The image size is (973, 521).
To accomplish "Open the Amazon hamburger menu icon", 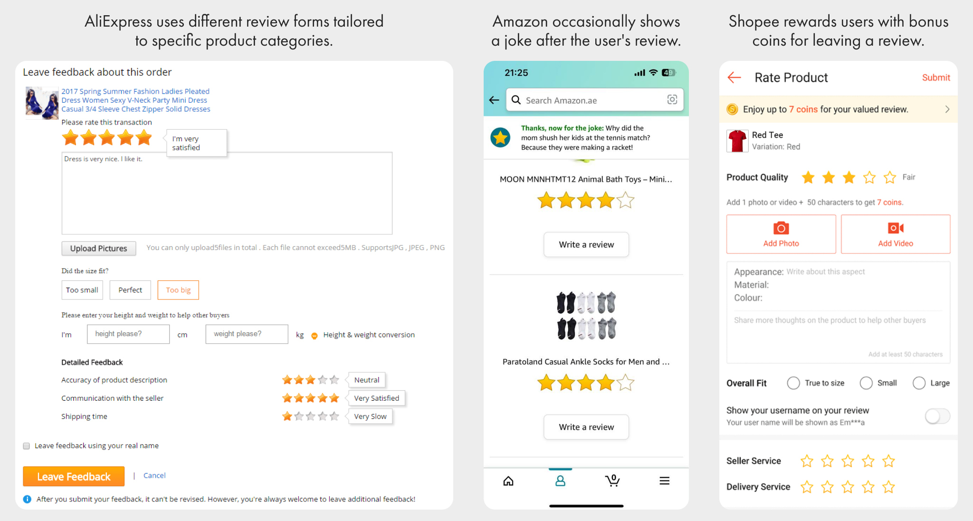I will pos(664,481).
